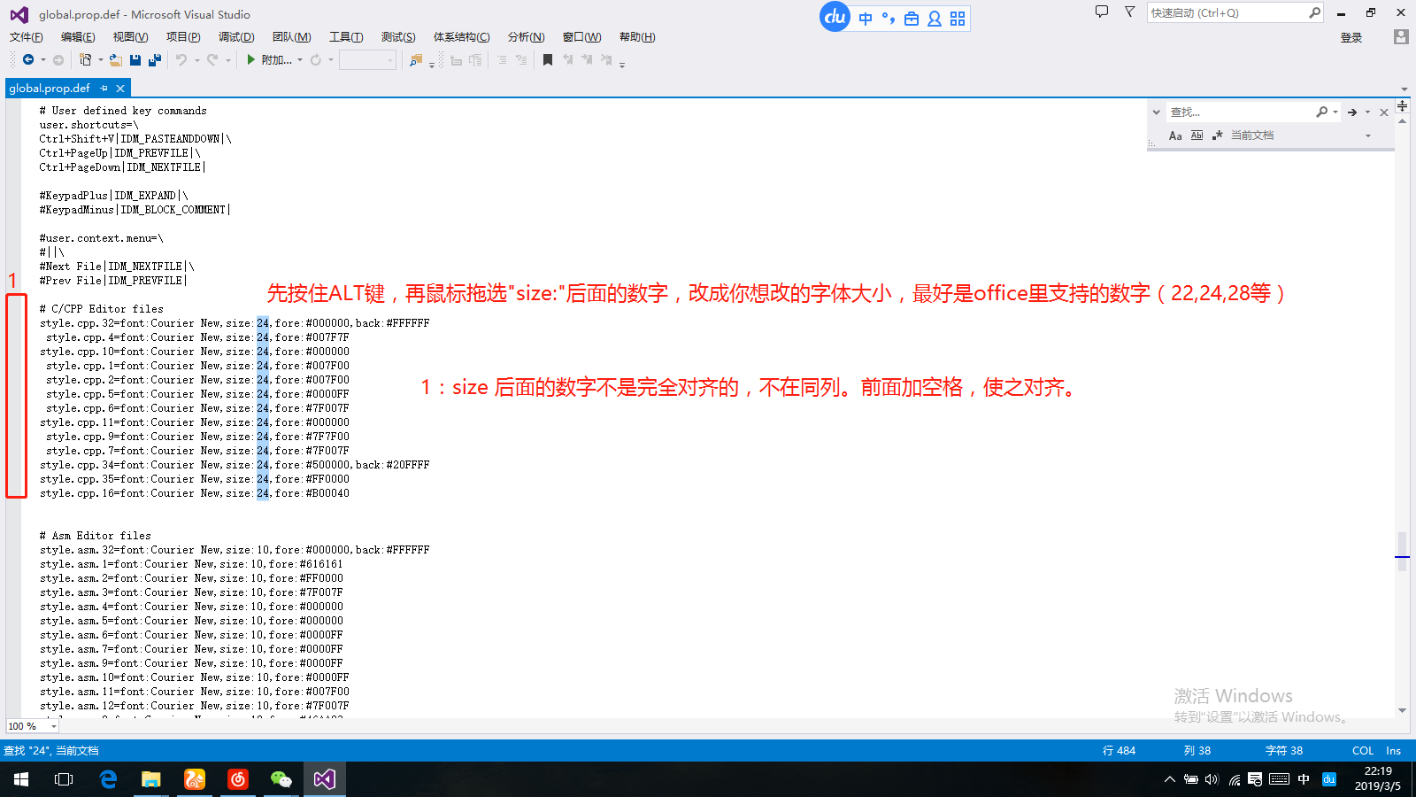Open Task View on the taskbar
This screenshot has height=797, width=1416.
(x=64, y=779)
